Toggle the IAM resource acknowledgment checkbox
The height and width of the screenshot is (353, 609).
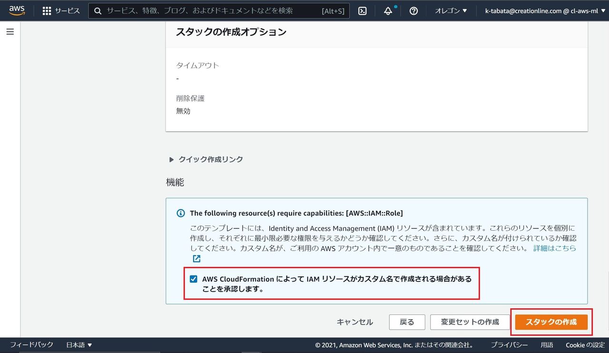193,279
